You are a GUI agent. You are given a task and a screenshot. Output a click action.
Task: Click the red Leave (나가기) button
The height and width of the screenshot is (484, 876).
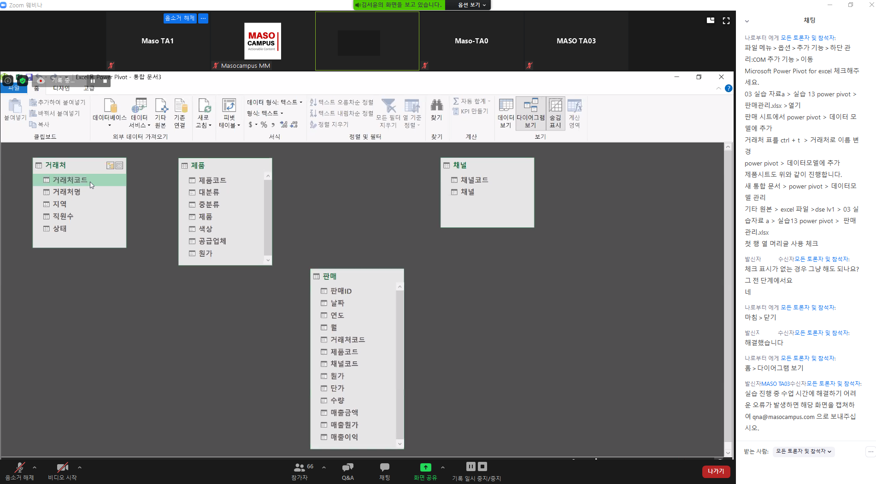(716, 471)
